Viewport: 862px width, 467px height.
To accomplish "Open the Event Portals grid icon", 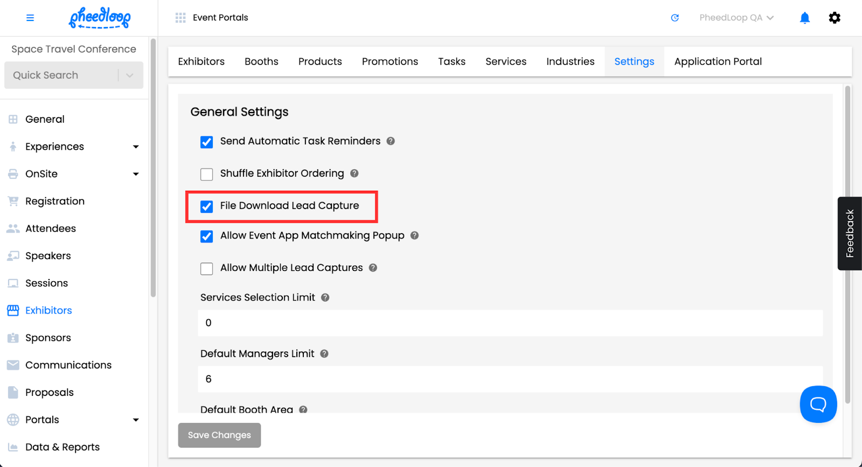I will tap(180, 18).
